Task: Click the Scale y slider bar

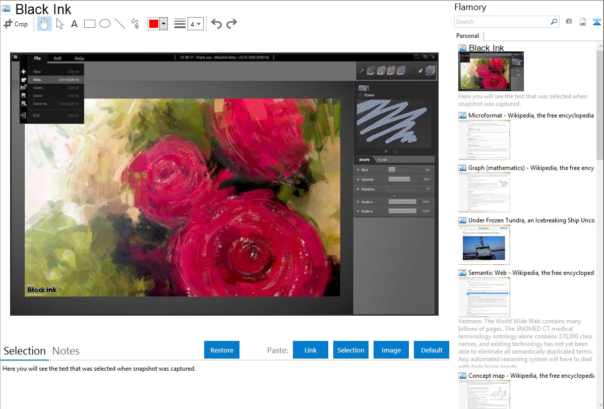Action: (x=402, y=211)
